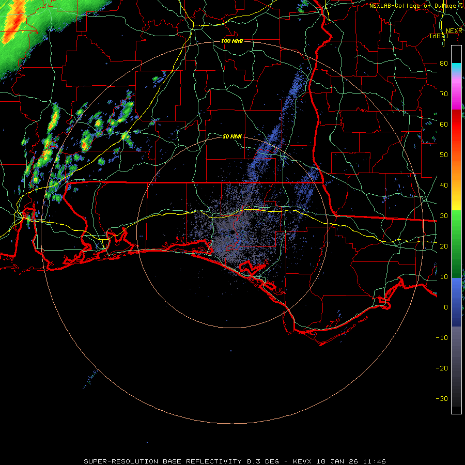Click the 70 value on the dBZ scale
Image resolution: width=465 pixels, height=465 pixels.
coord(444,94)
